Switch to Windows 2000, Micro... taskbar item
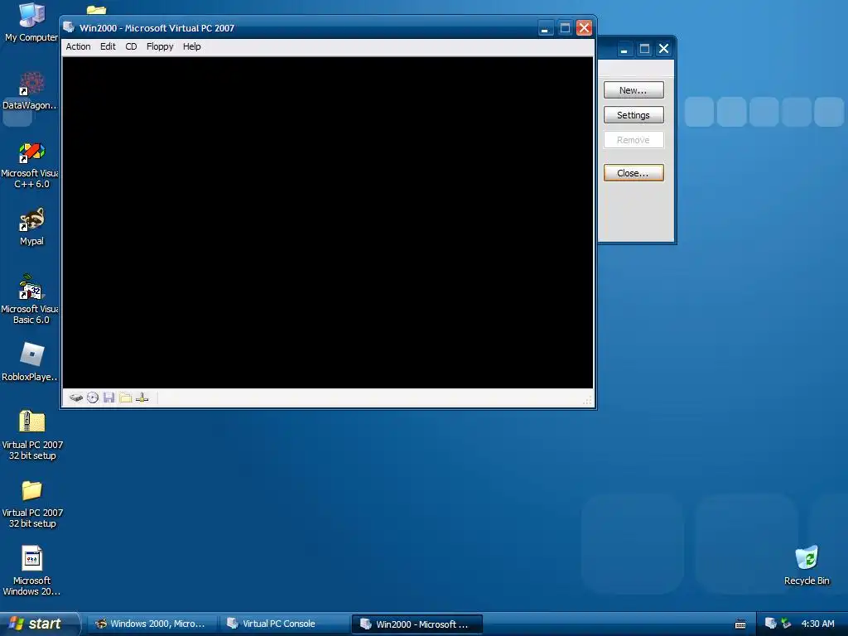Viewport: 848px width, 636px height. tap(152, 624)
